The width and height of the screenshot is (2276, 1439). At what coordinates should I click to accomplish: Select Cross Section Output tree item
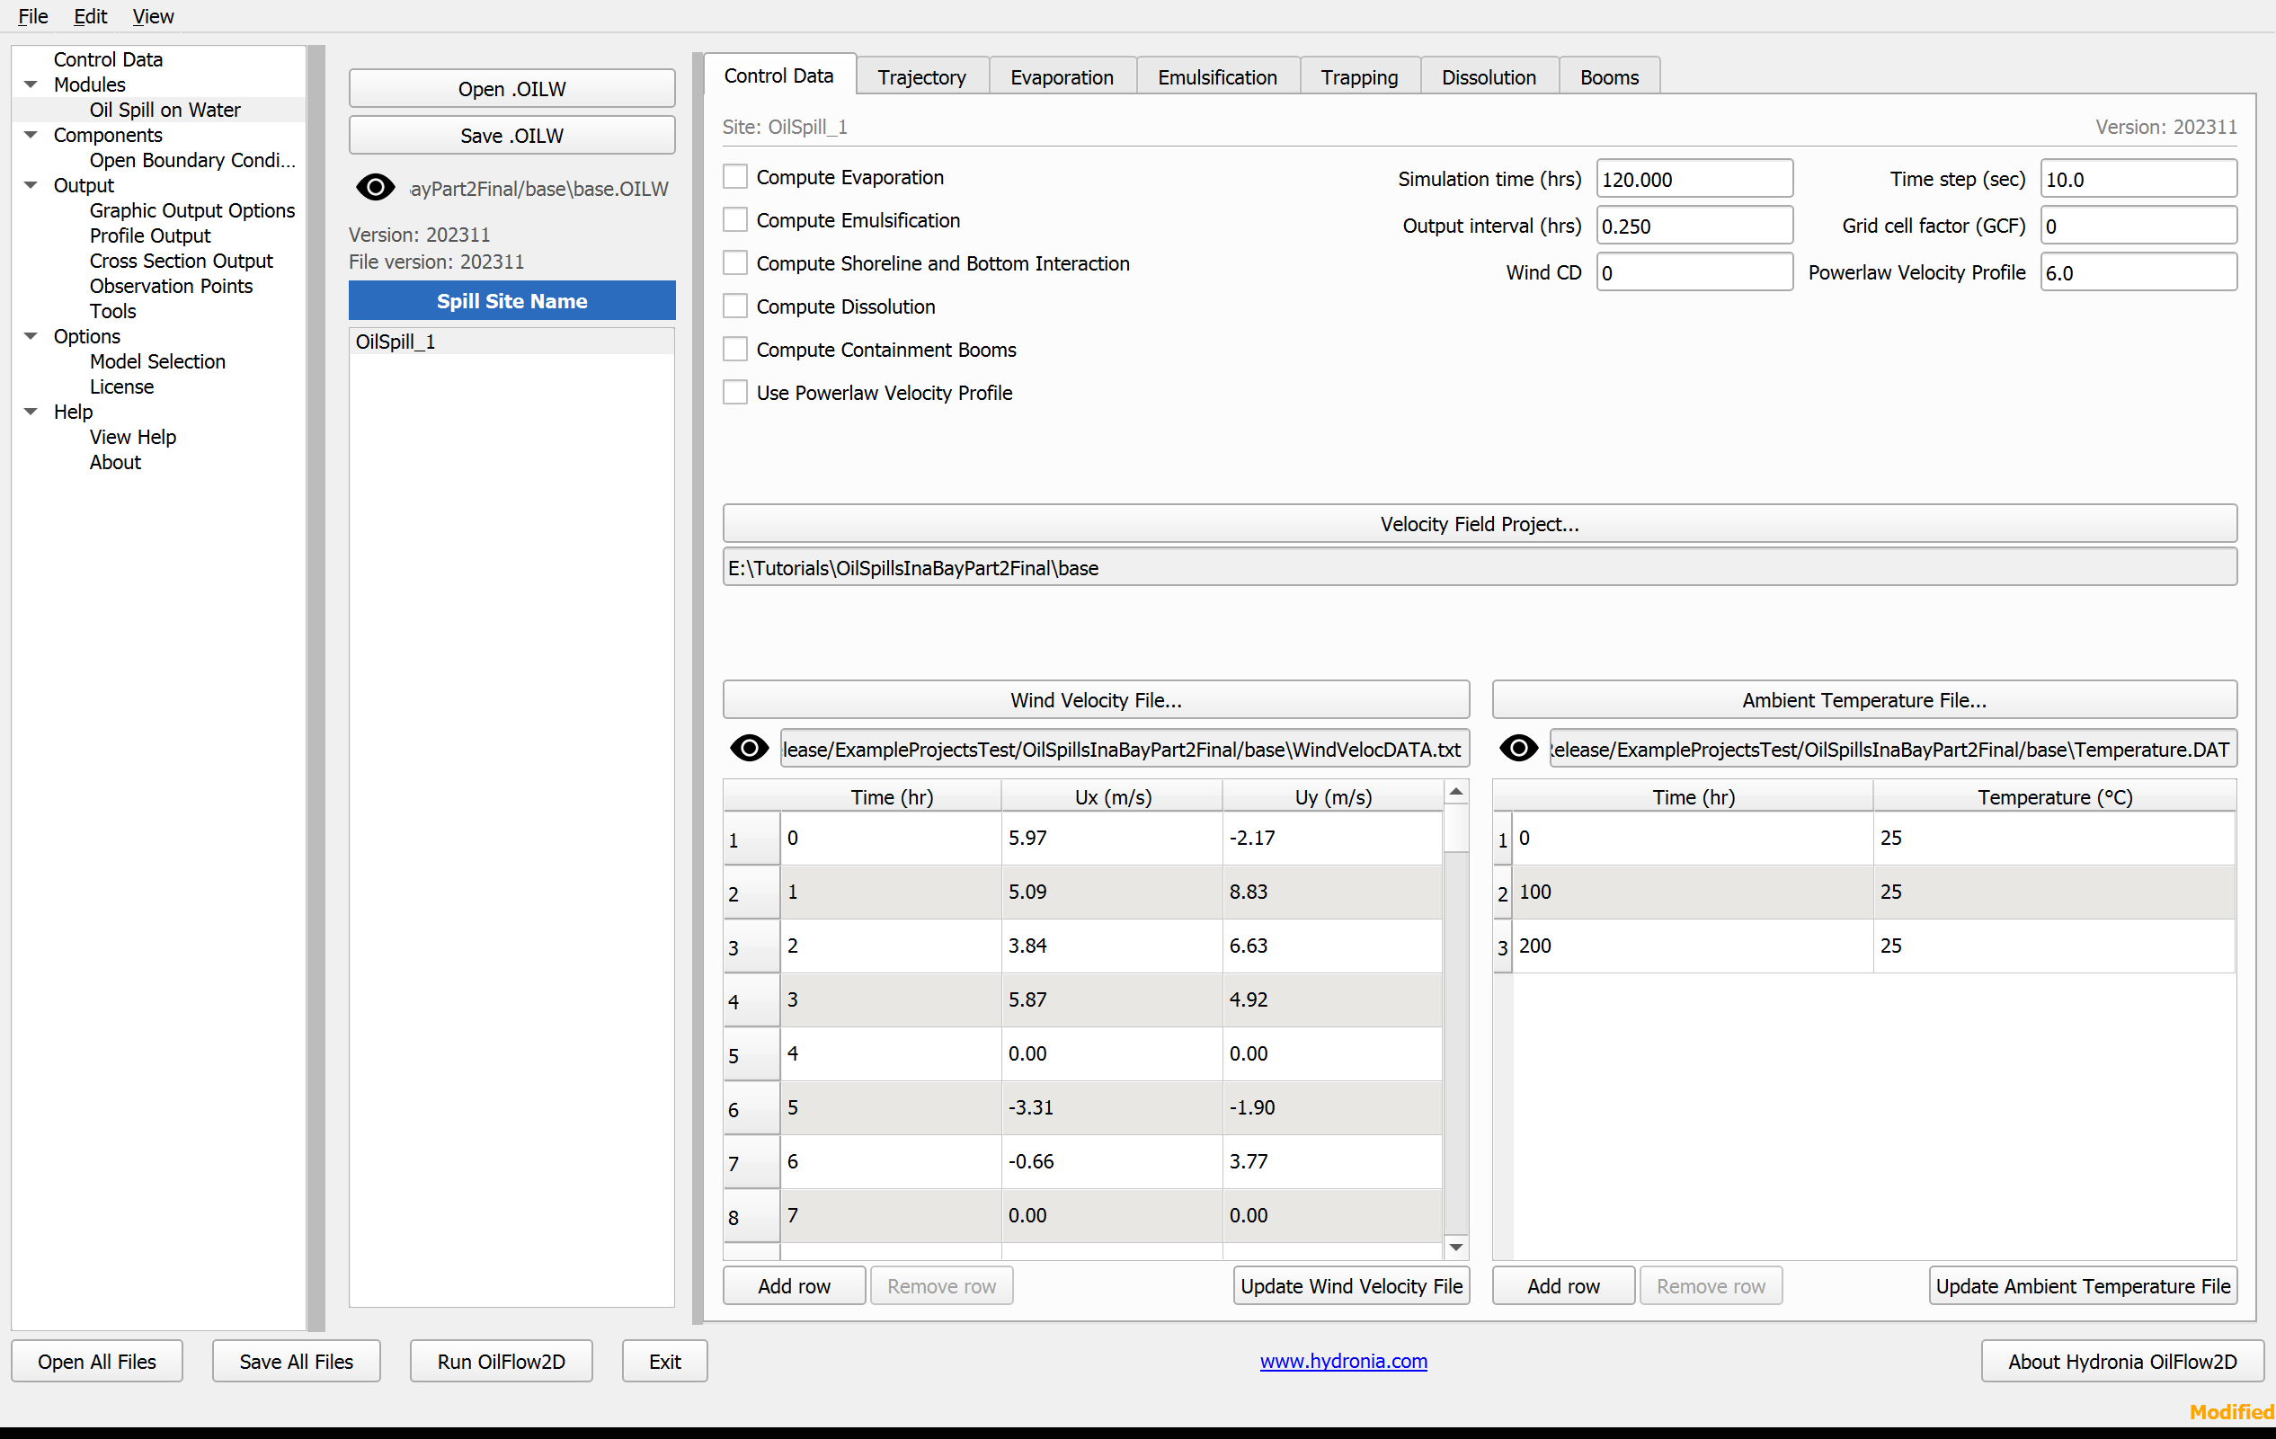pos(181,261)
